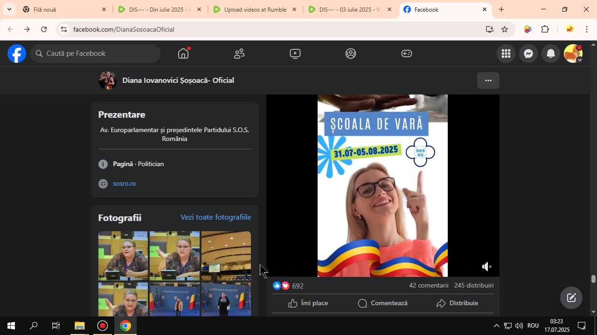Switch to the Upload videos at Rumble tab

click(255, 9)
